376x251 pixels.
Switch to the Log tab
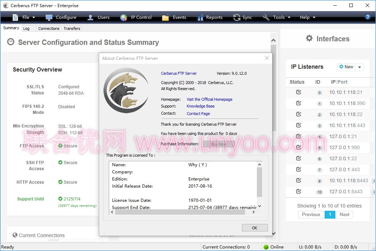click(x=26, y=28)
